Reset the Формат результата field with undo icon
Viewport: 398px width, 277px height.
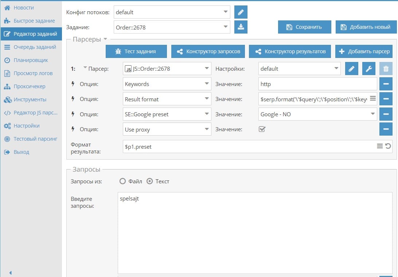388,146
